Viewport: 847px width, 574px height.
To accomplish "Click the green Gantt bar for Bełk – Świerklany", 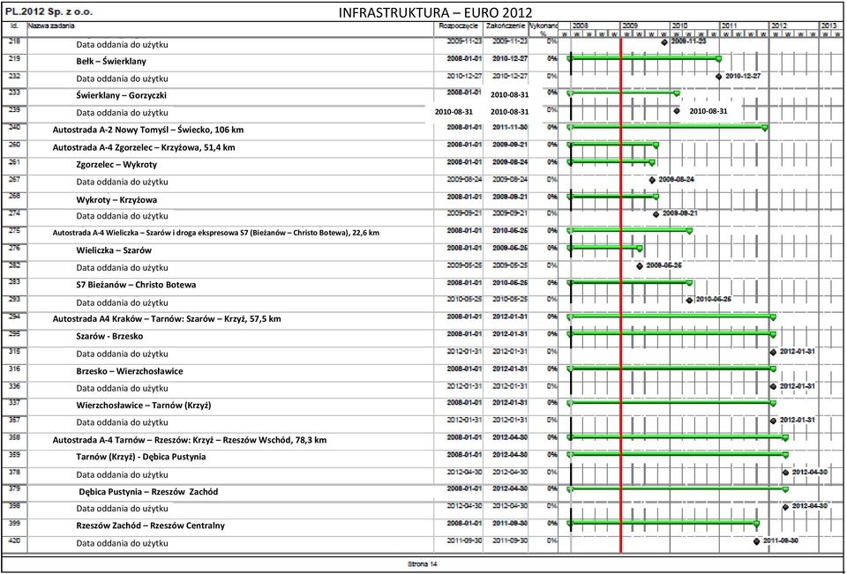I will [644, 58].
